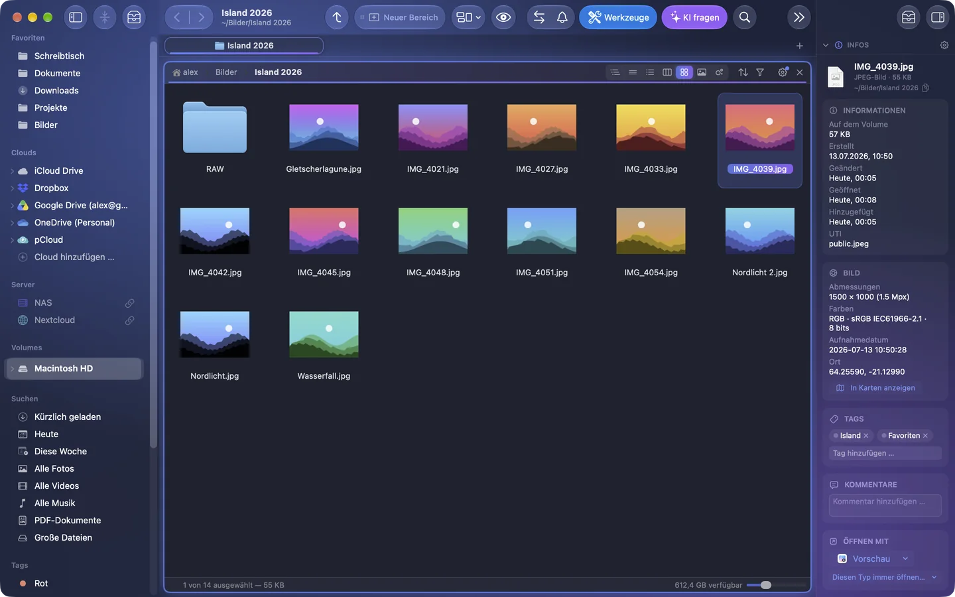Click the Tag hinzufügen input field
This screenshot has height=597, width=955.
885,453
